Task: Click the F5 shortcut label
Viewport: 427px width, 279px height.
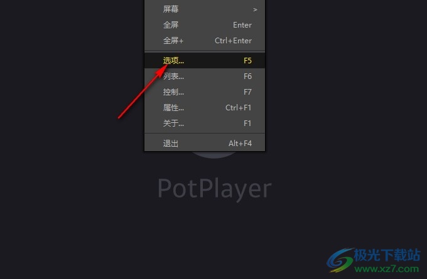Action: tap(247, 60)
